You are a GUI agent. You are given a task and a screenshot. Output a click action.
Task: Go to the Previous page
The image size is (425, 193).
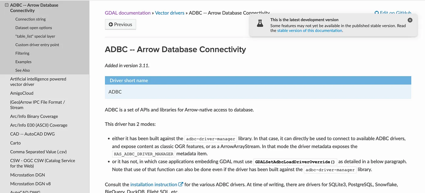[120, 25]
